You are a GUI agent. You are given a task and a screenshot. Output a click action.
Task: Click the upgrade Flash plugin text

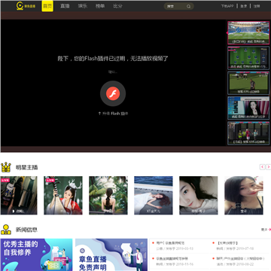[x=113, y=114]
